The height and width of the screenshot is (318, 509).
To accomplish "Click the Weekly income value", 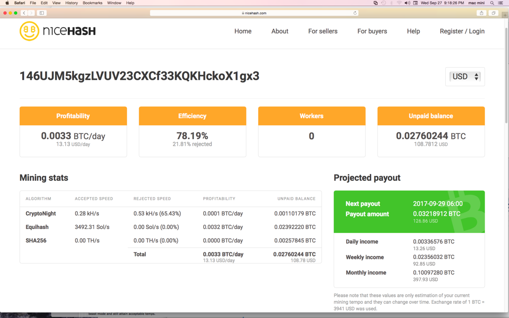I will pos(434,257).
